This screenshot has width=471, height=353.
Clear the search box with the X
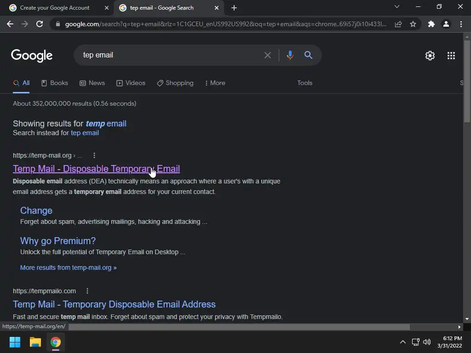[268, 55]
